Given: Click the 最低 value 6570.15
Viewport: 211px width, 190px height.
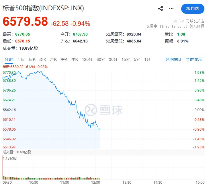Looking at the screenshot, I should [23, 41].
